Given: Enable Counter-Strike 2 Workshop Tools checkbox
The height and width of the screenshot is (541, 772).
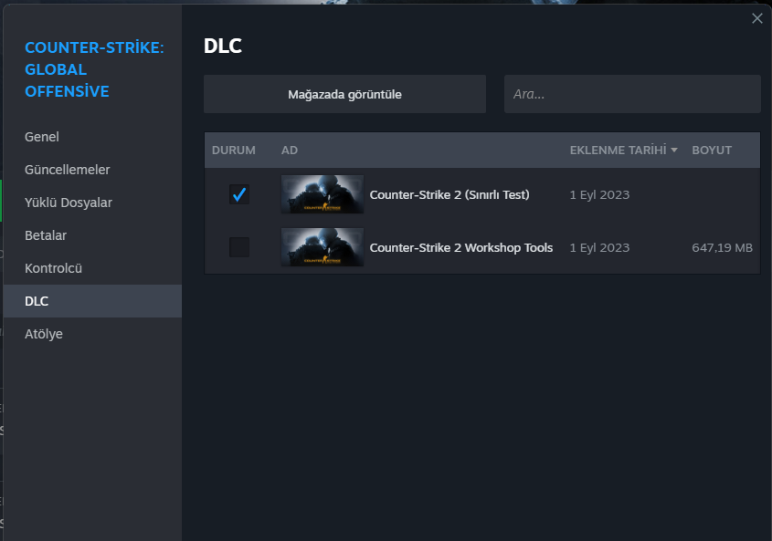Looking at the screenshot, I should [239, 247].
